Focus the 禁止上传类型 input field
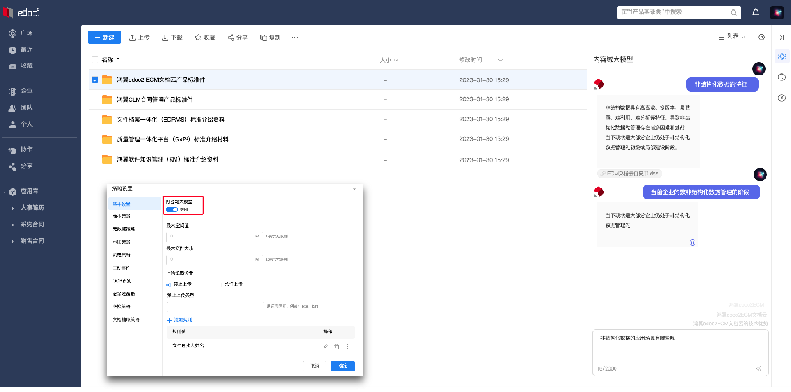 (215, 307)
